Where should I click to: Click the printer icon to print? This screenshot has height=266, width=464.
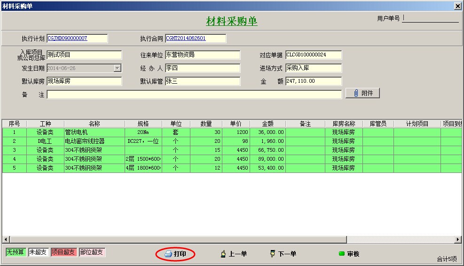coord(168,254)
